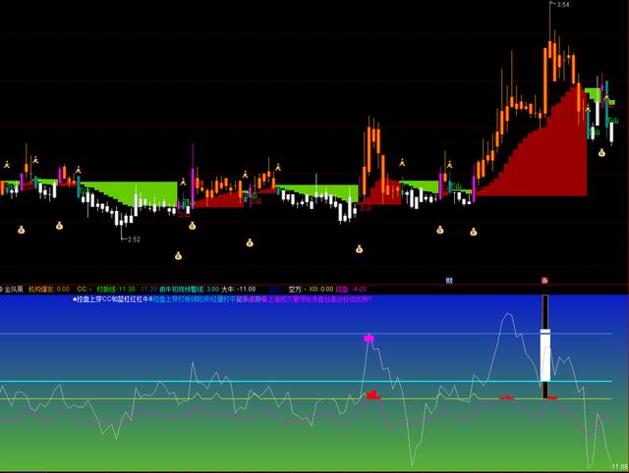Click the 3.54 high price label
Viewport: 629px width, 473px height.
(563, 5)
